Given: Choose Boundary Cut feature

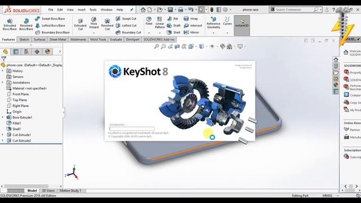Looking at the screenshot, I should coord(128,33).
